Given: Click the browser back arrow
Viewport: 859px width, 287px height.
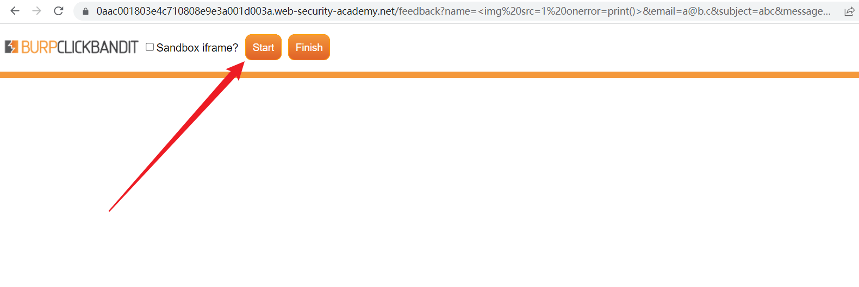Looking at the screenshot, I should coord(15,11).
